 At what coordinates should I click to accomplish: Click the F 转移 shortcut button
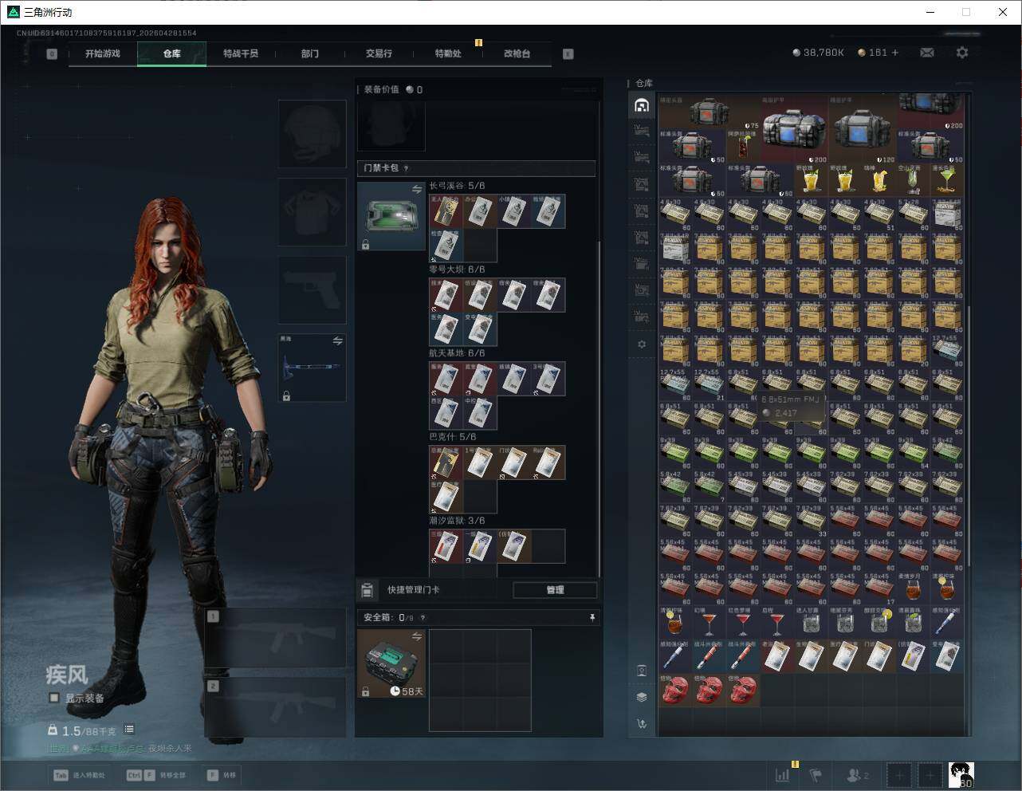coord(222,775)
